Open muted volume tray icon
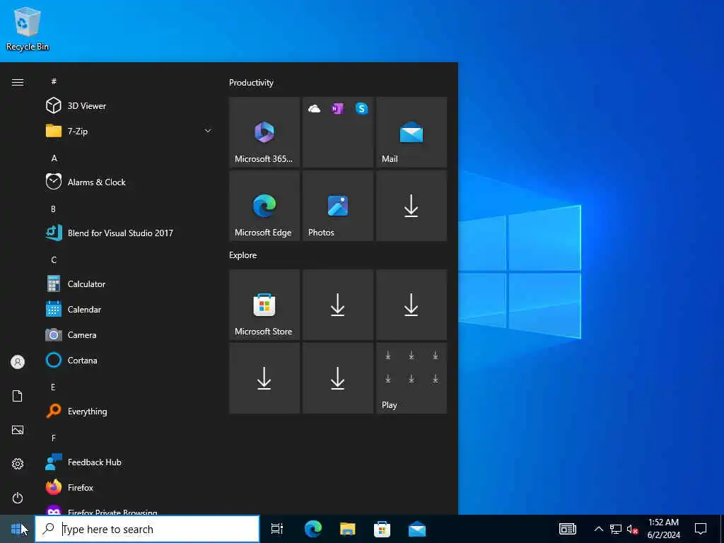 click(x=633, y=529)
